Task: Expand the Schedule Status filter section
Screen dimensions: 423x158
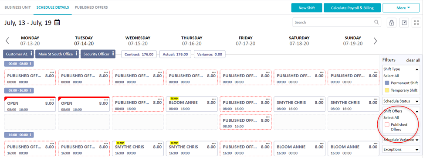Action: (x=417, y=101)
